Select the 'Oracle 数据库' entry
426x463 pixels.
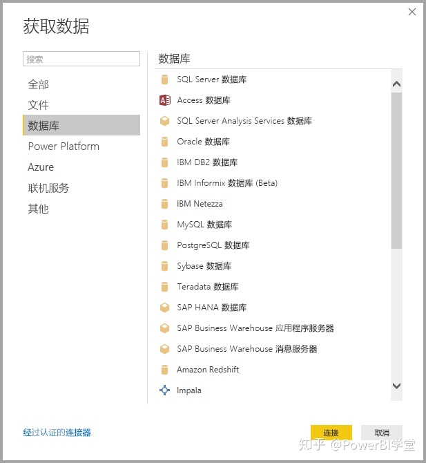pos(273,142)
